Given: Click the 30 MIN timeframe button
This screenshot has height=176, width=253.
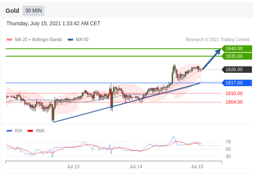Looking at the screenshot, I should click(x=33, y=11).
